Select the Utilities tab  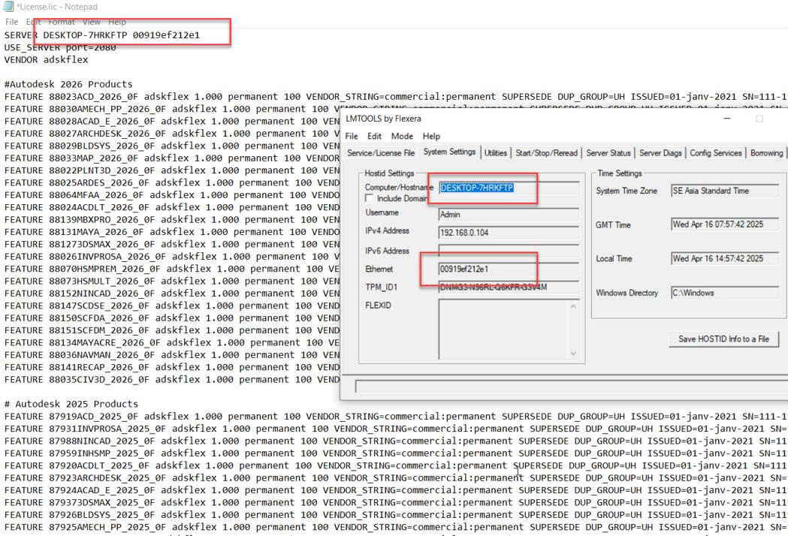pyautogui.click(x=496, y=152)
